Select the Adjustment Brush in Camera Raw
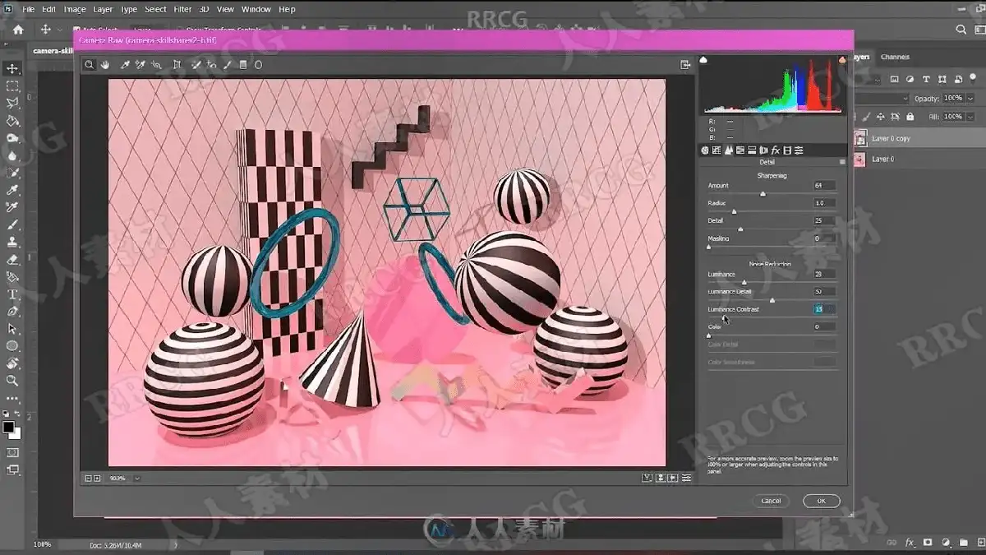The width and height of the screenshot is (986, 555). (x=228, y=64)
